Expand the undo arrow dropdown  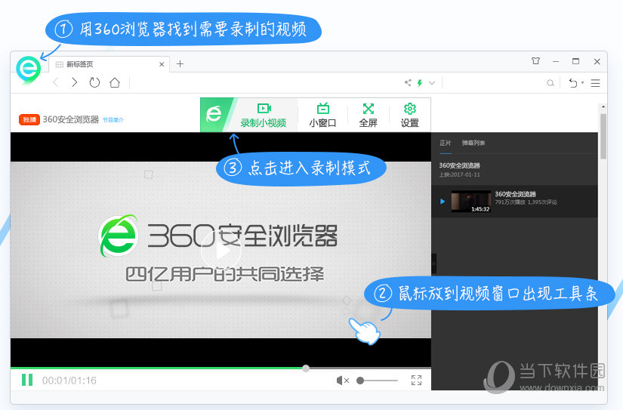[x=582, y=82]
